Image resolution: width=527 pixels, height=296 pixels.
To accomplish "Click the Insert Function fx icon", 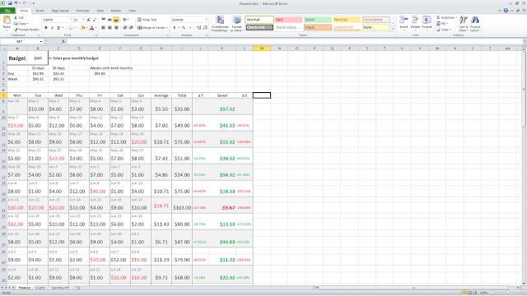I will (63, 41).
